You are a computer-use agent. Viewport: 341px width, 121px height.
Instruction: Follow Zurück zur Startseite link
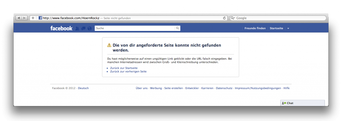click(x=124, y=68)
